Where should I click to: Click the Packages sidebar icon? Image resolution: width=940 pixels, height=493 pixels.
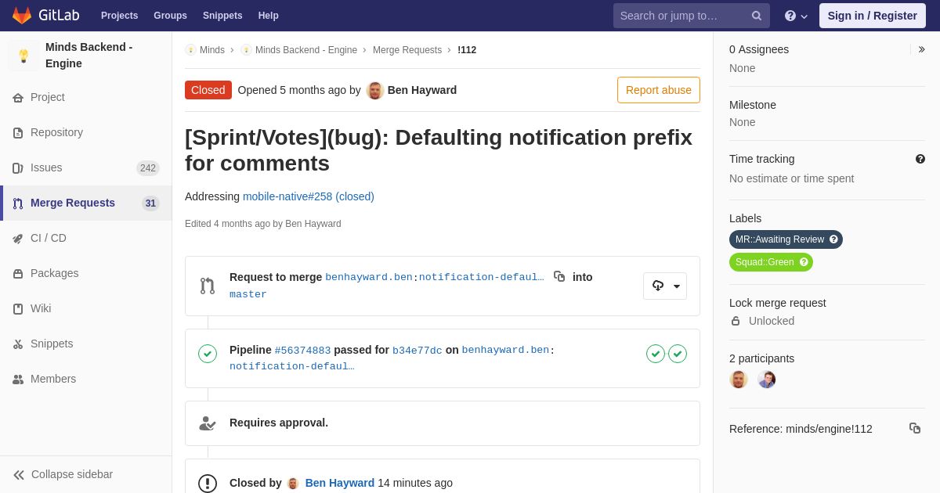pos(18,274)
